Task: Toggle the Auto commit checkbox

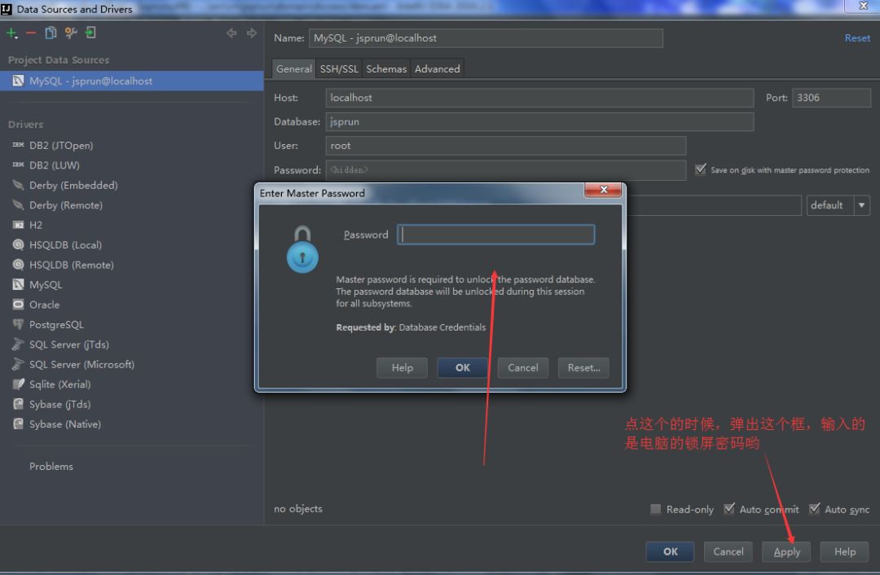Action: point(729,509)
